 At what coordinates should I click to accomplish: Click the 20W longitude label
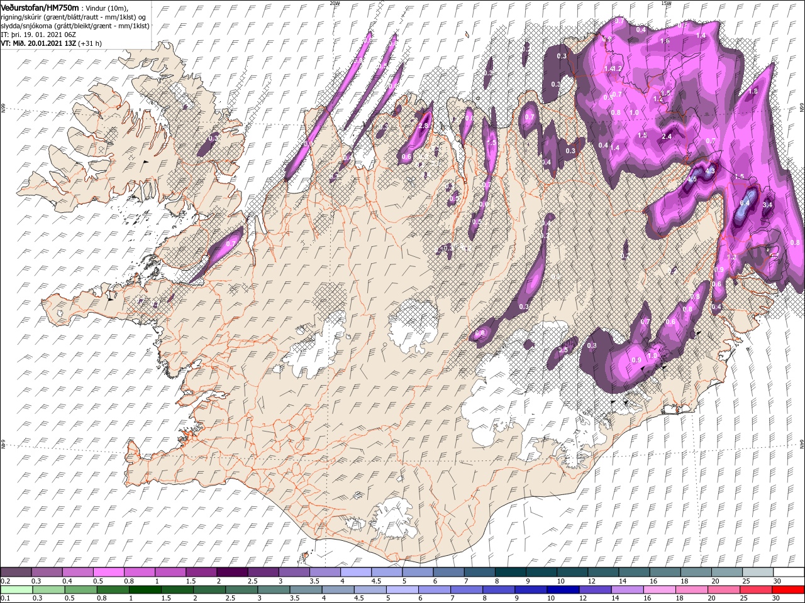click(335, 3)
